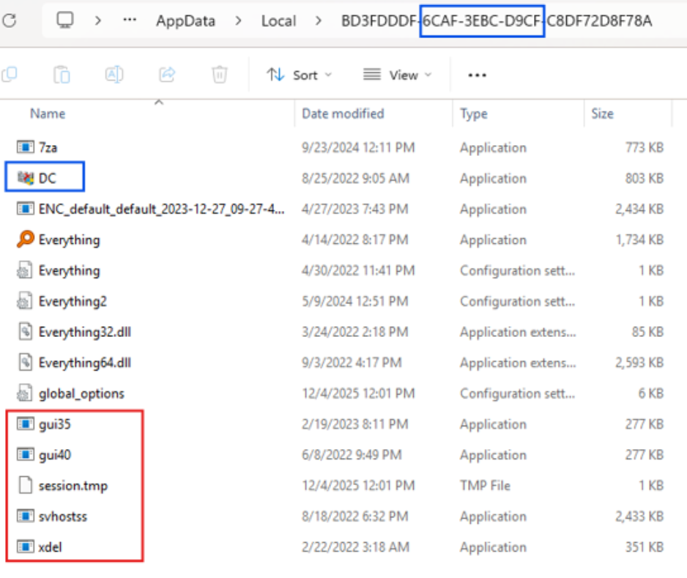Screen dimensions: 687x578
Task: Click the Paste clipboard icon
Action: 62,75
